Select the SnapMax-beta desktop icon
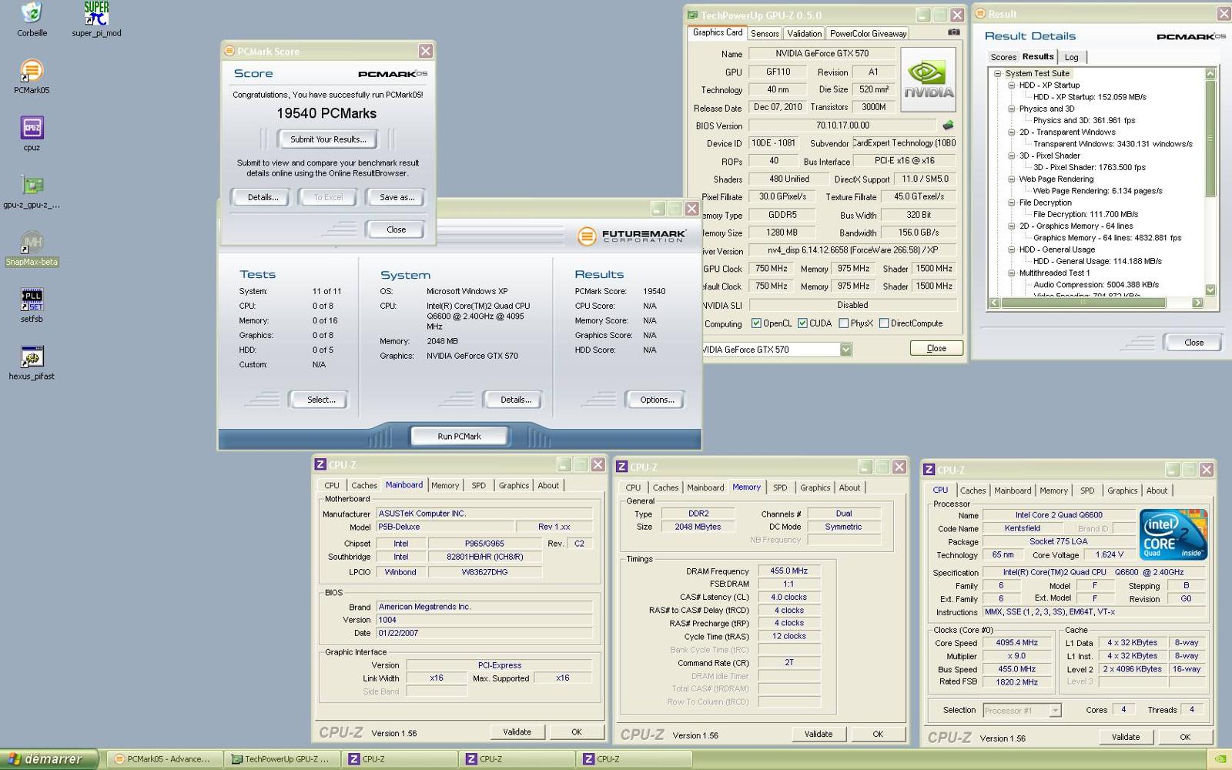The image size is (1232, 770). click(x=32, y=243)
